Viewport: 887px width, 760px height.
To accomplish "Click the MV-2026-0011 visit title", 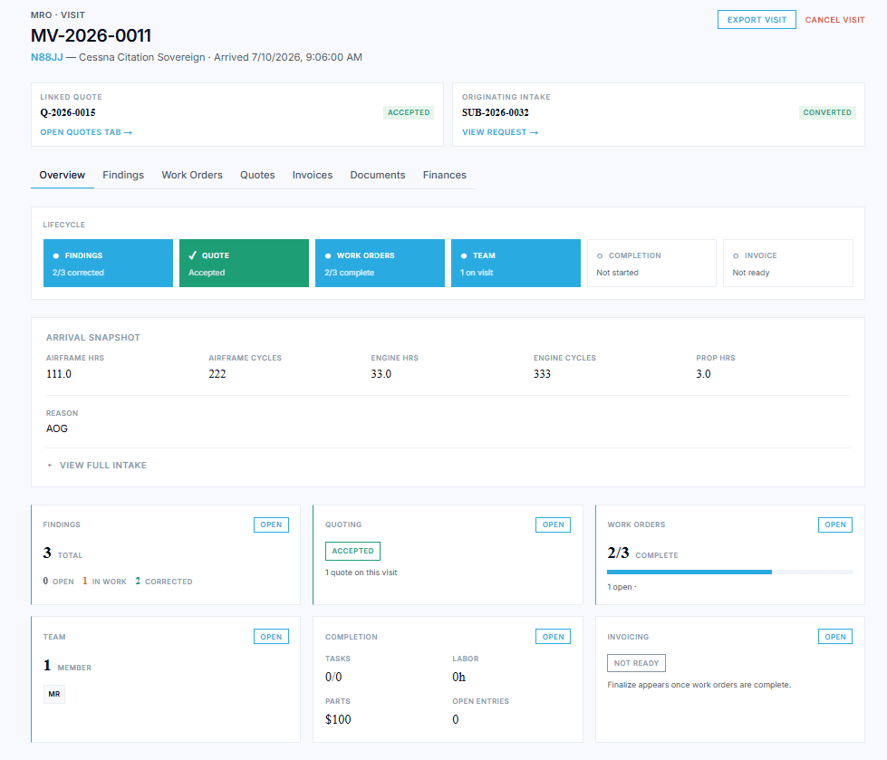I will tap(92, 35).
